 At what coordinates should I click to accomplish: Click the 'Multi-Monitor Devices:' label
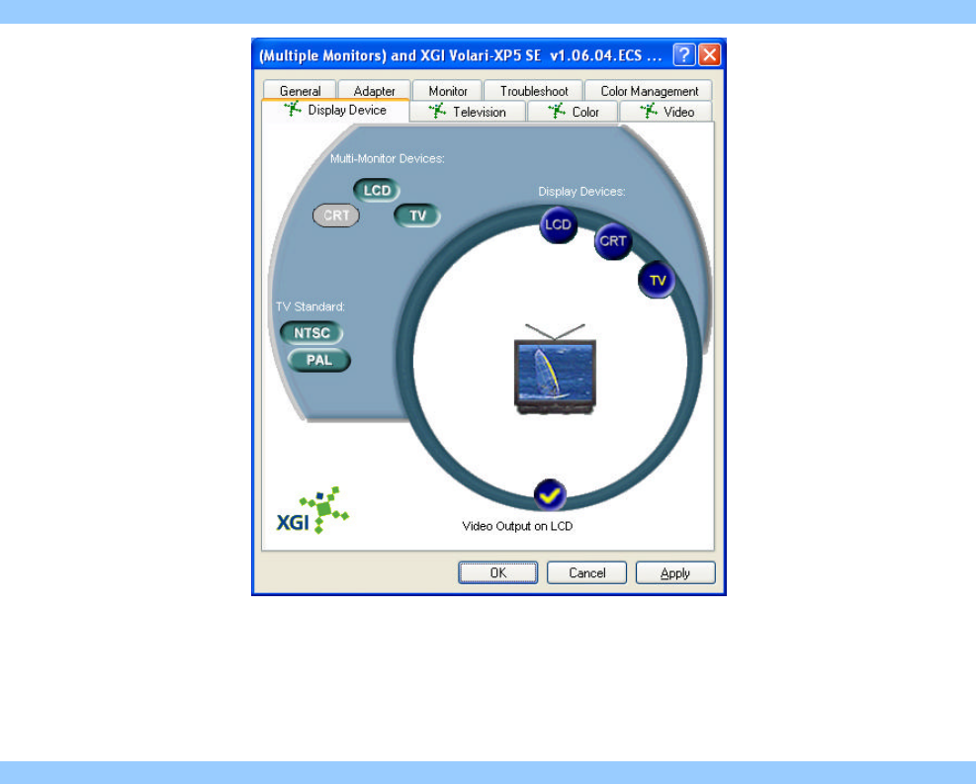(388, 158)
